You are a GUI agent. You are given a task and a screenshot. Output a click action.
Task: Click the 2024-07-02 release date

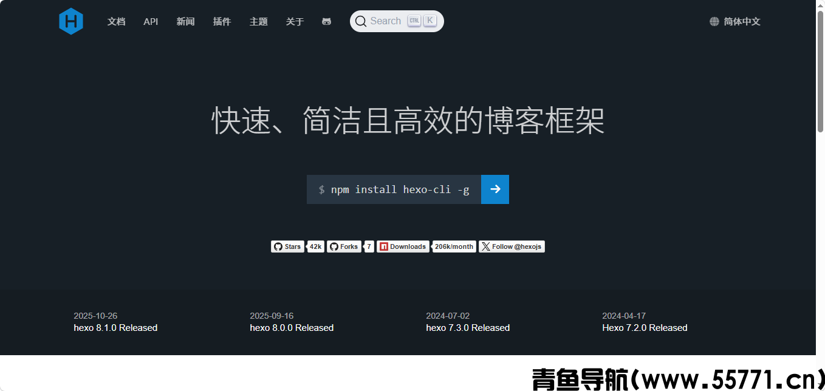pos(448,316)
